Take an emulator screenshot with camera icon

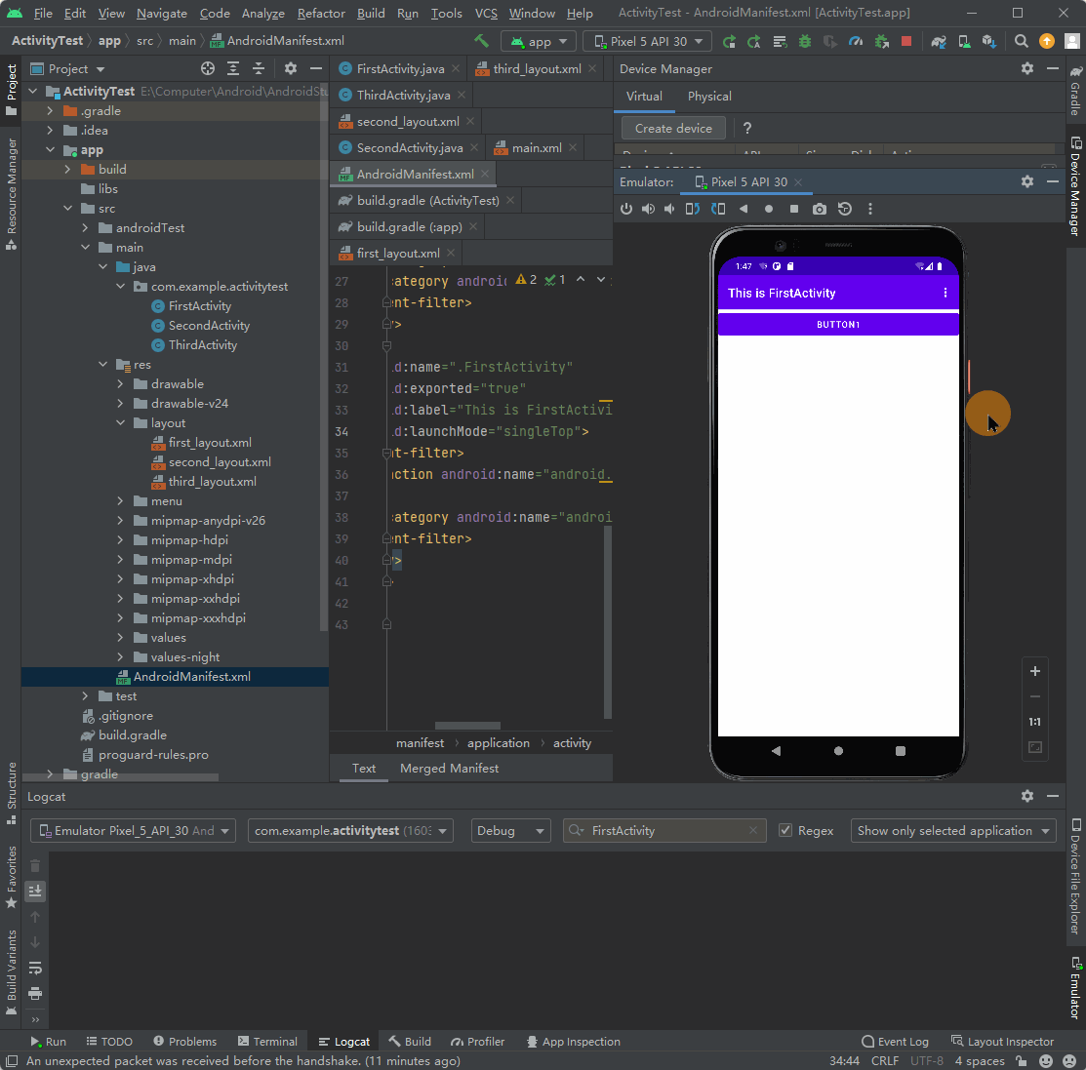pos(820,209)
